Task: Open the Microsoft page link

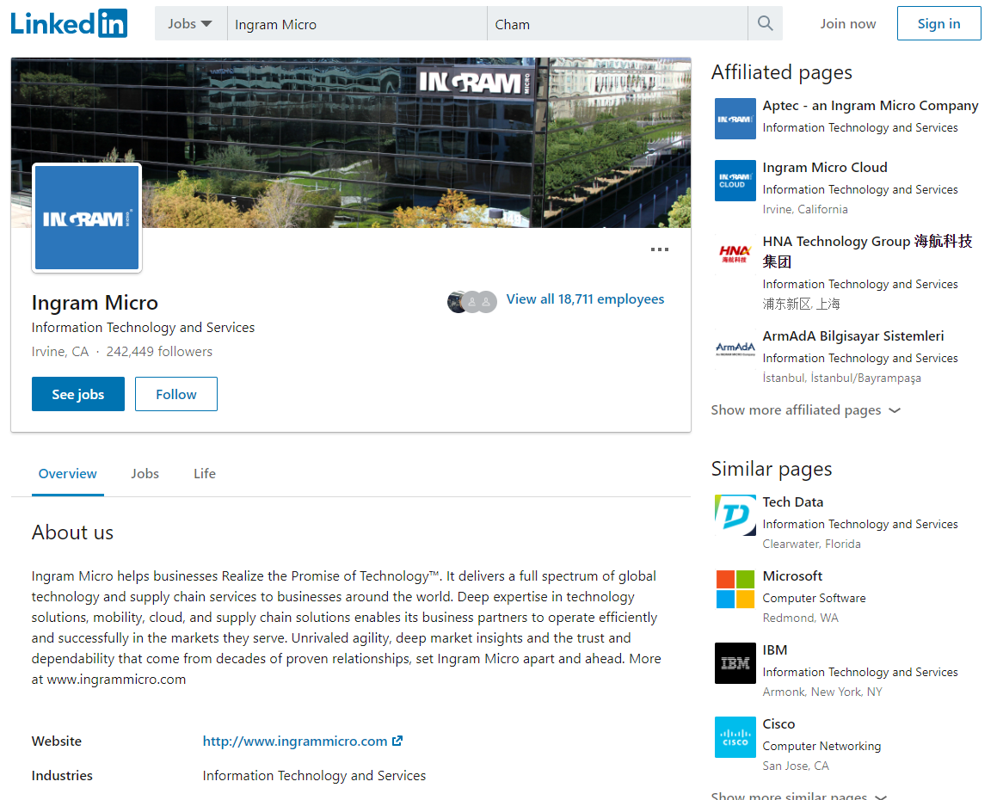Action: (x=792, y=576)
